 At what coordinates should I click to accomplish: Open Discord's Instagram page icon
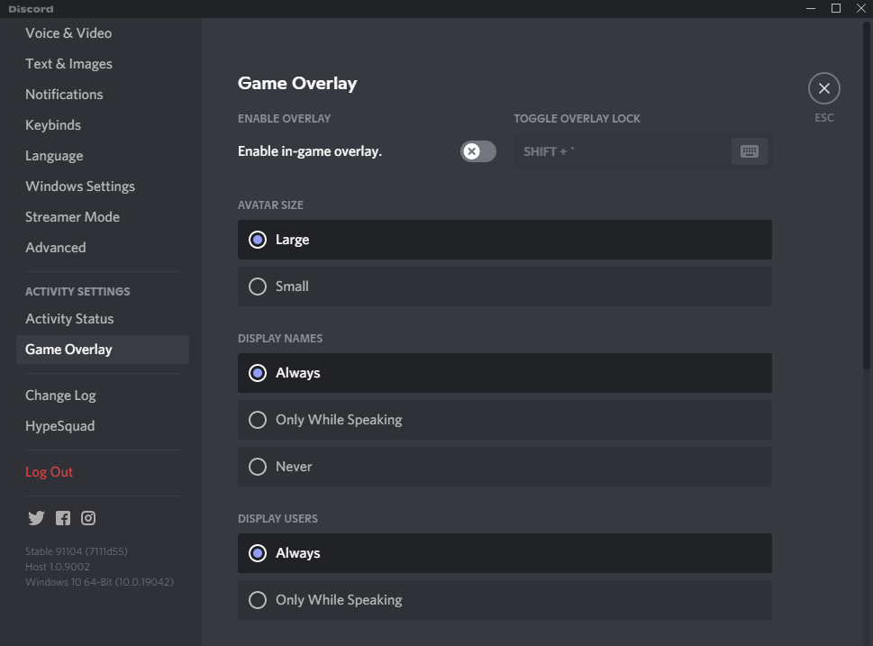click(88, 518)
